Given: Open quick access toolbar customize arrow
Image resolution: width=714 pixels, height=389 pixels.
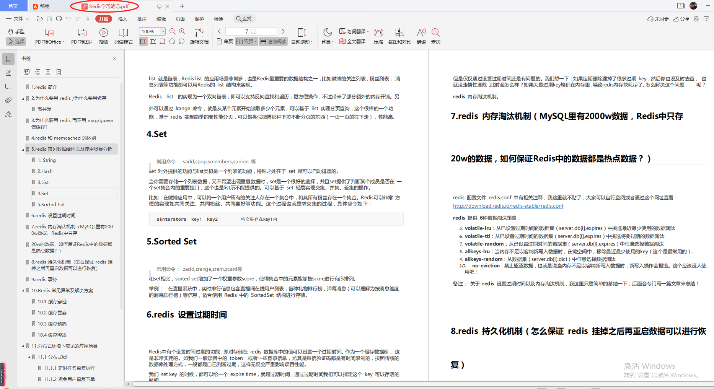Looking at the screenshot, I should [x=88, y=19].
